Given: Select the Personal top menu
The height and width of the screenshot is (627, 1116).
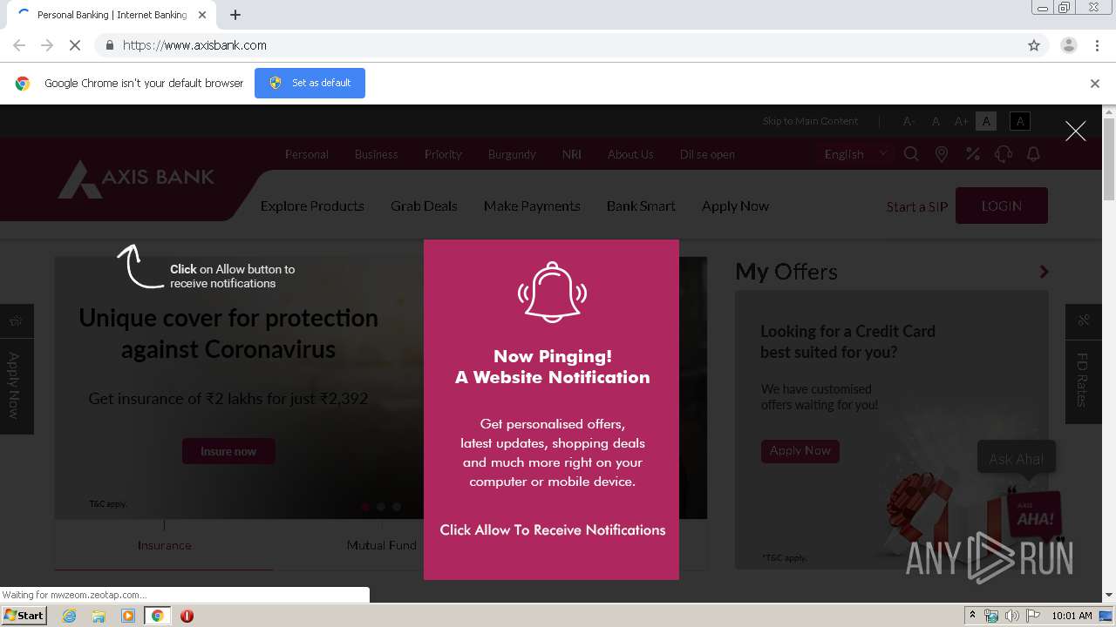Looking at the screenshot, I should [307, 154].
